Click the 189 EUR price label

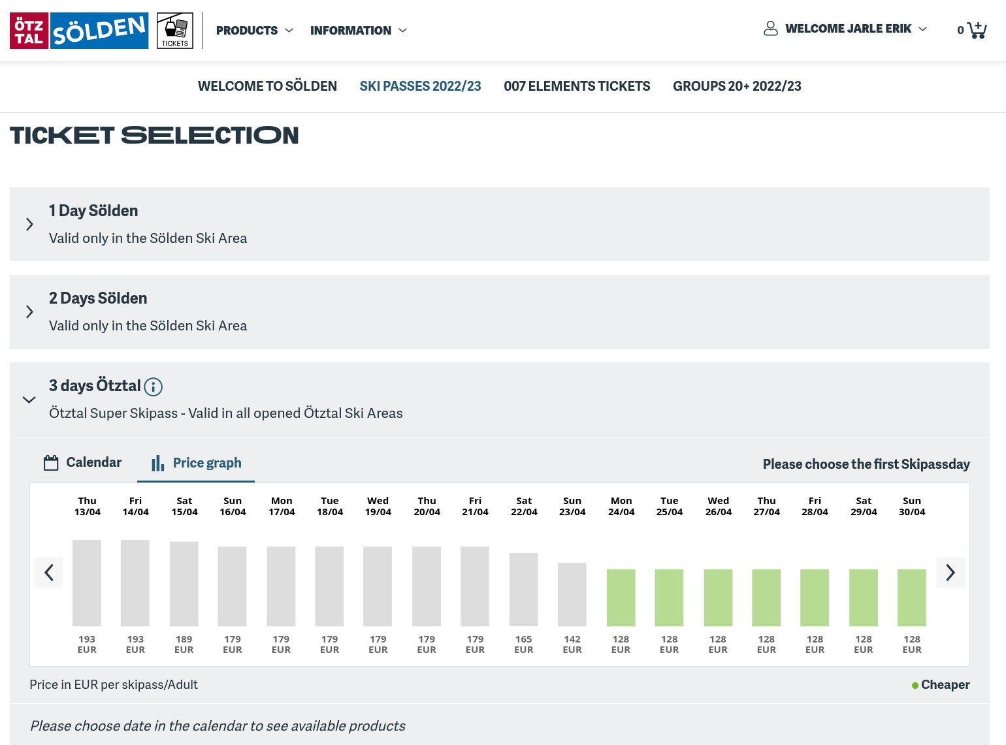184,644
